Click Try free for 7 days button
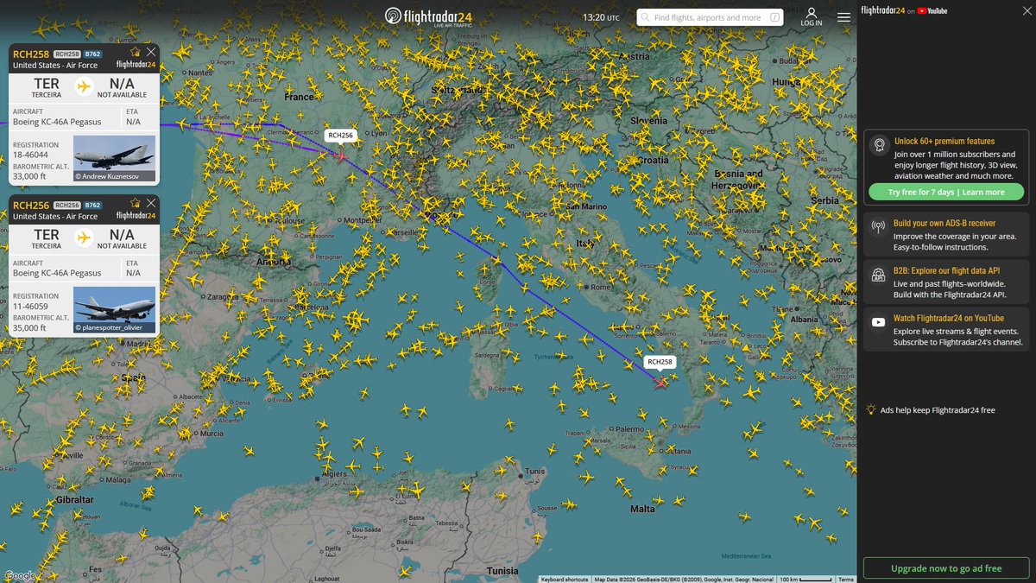1036x583 pixels. click(946, 192)
